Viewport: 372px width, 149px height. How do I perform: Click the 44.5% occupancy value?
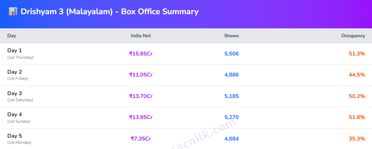[357, 75]
